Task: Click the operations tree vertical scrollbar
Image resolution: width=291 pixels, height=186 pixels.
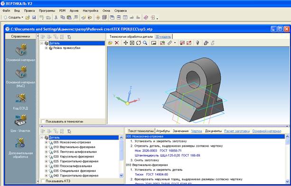Action: tap(121, 157)
